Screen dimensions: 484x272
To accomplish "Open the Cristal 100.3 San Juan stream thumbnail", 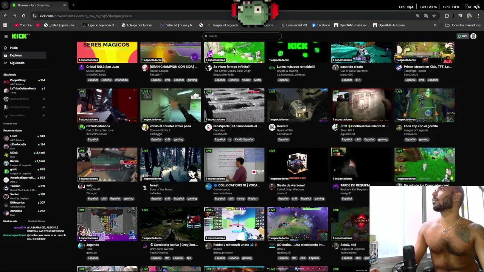I will [107, 52].
